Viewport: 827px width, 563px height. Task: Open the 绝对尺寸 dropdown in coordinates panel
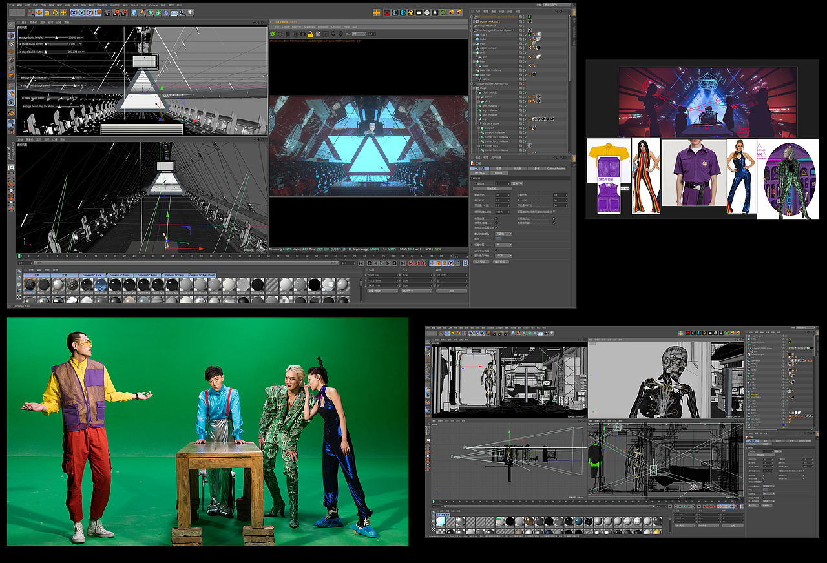(417, 291)
